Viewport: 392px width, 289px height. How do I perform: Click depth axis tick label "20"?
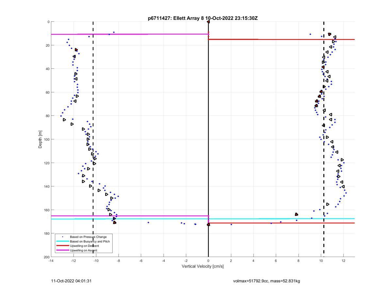(x=48, y=45)
